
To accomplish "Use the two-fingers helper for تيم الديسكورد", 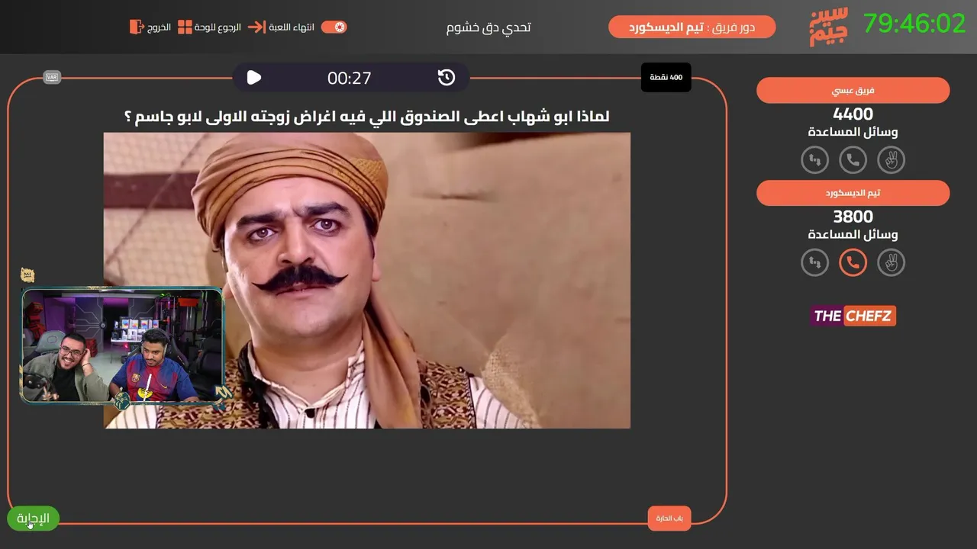I will (891, 262).
